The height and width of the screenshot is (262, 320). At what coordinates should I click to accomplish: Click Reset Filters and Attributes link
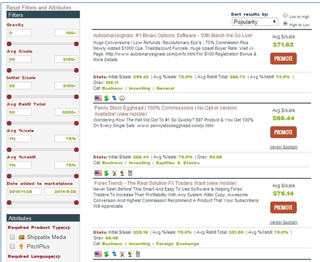click(x=39, y=8)
